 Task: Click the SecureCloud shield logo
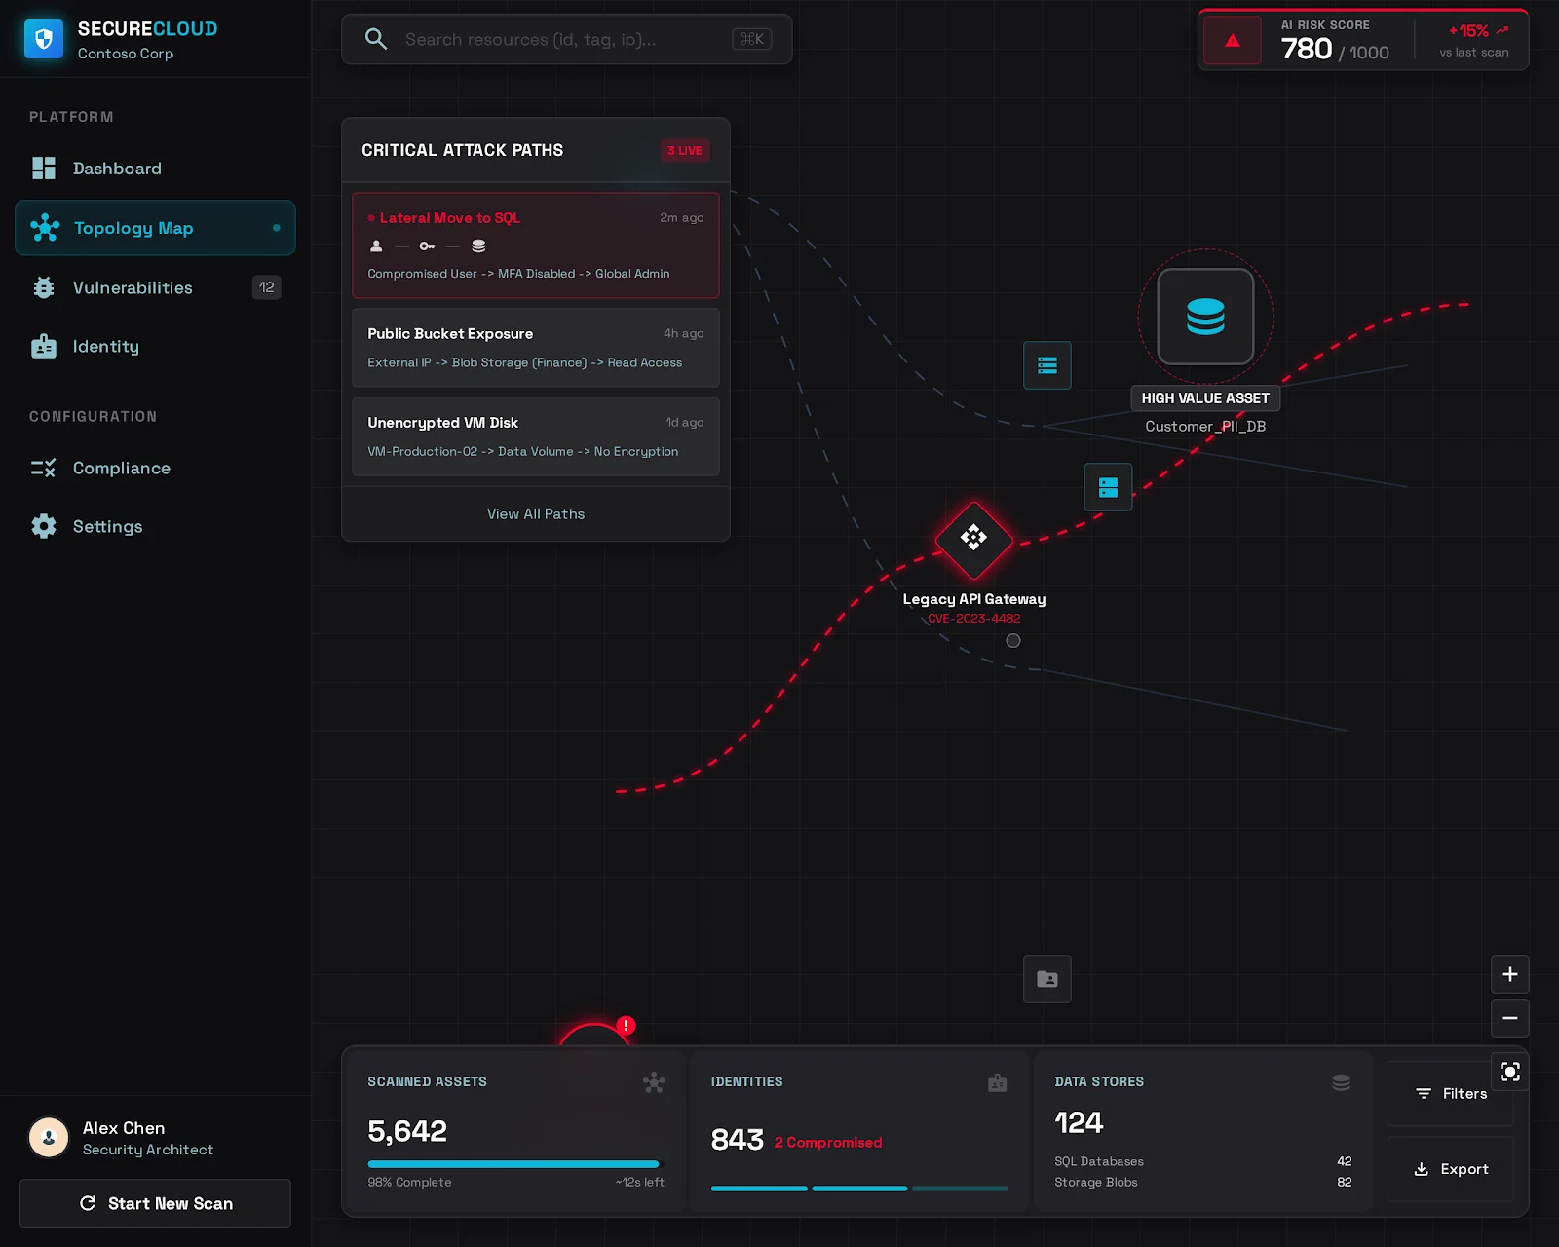pyautogui.click(x=44, y=39)
